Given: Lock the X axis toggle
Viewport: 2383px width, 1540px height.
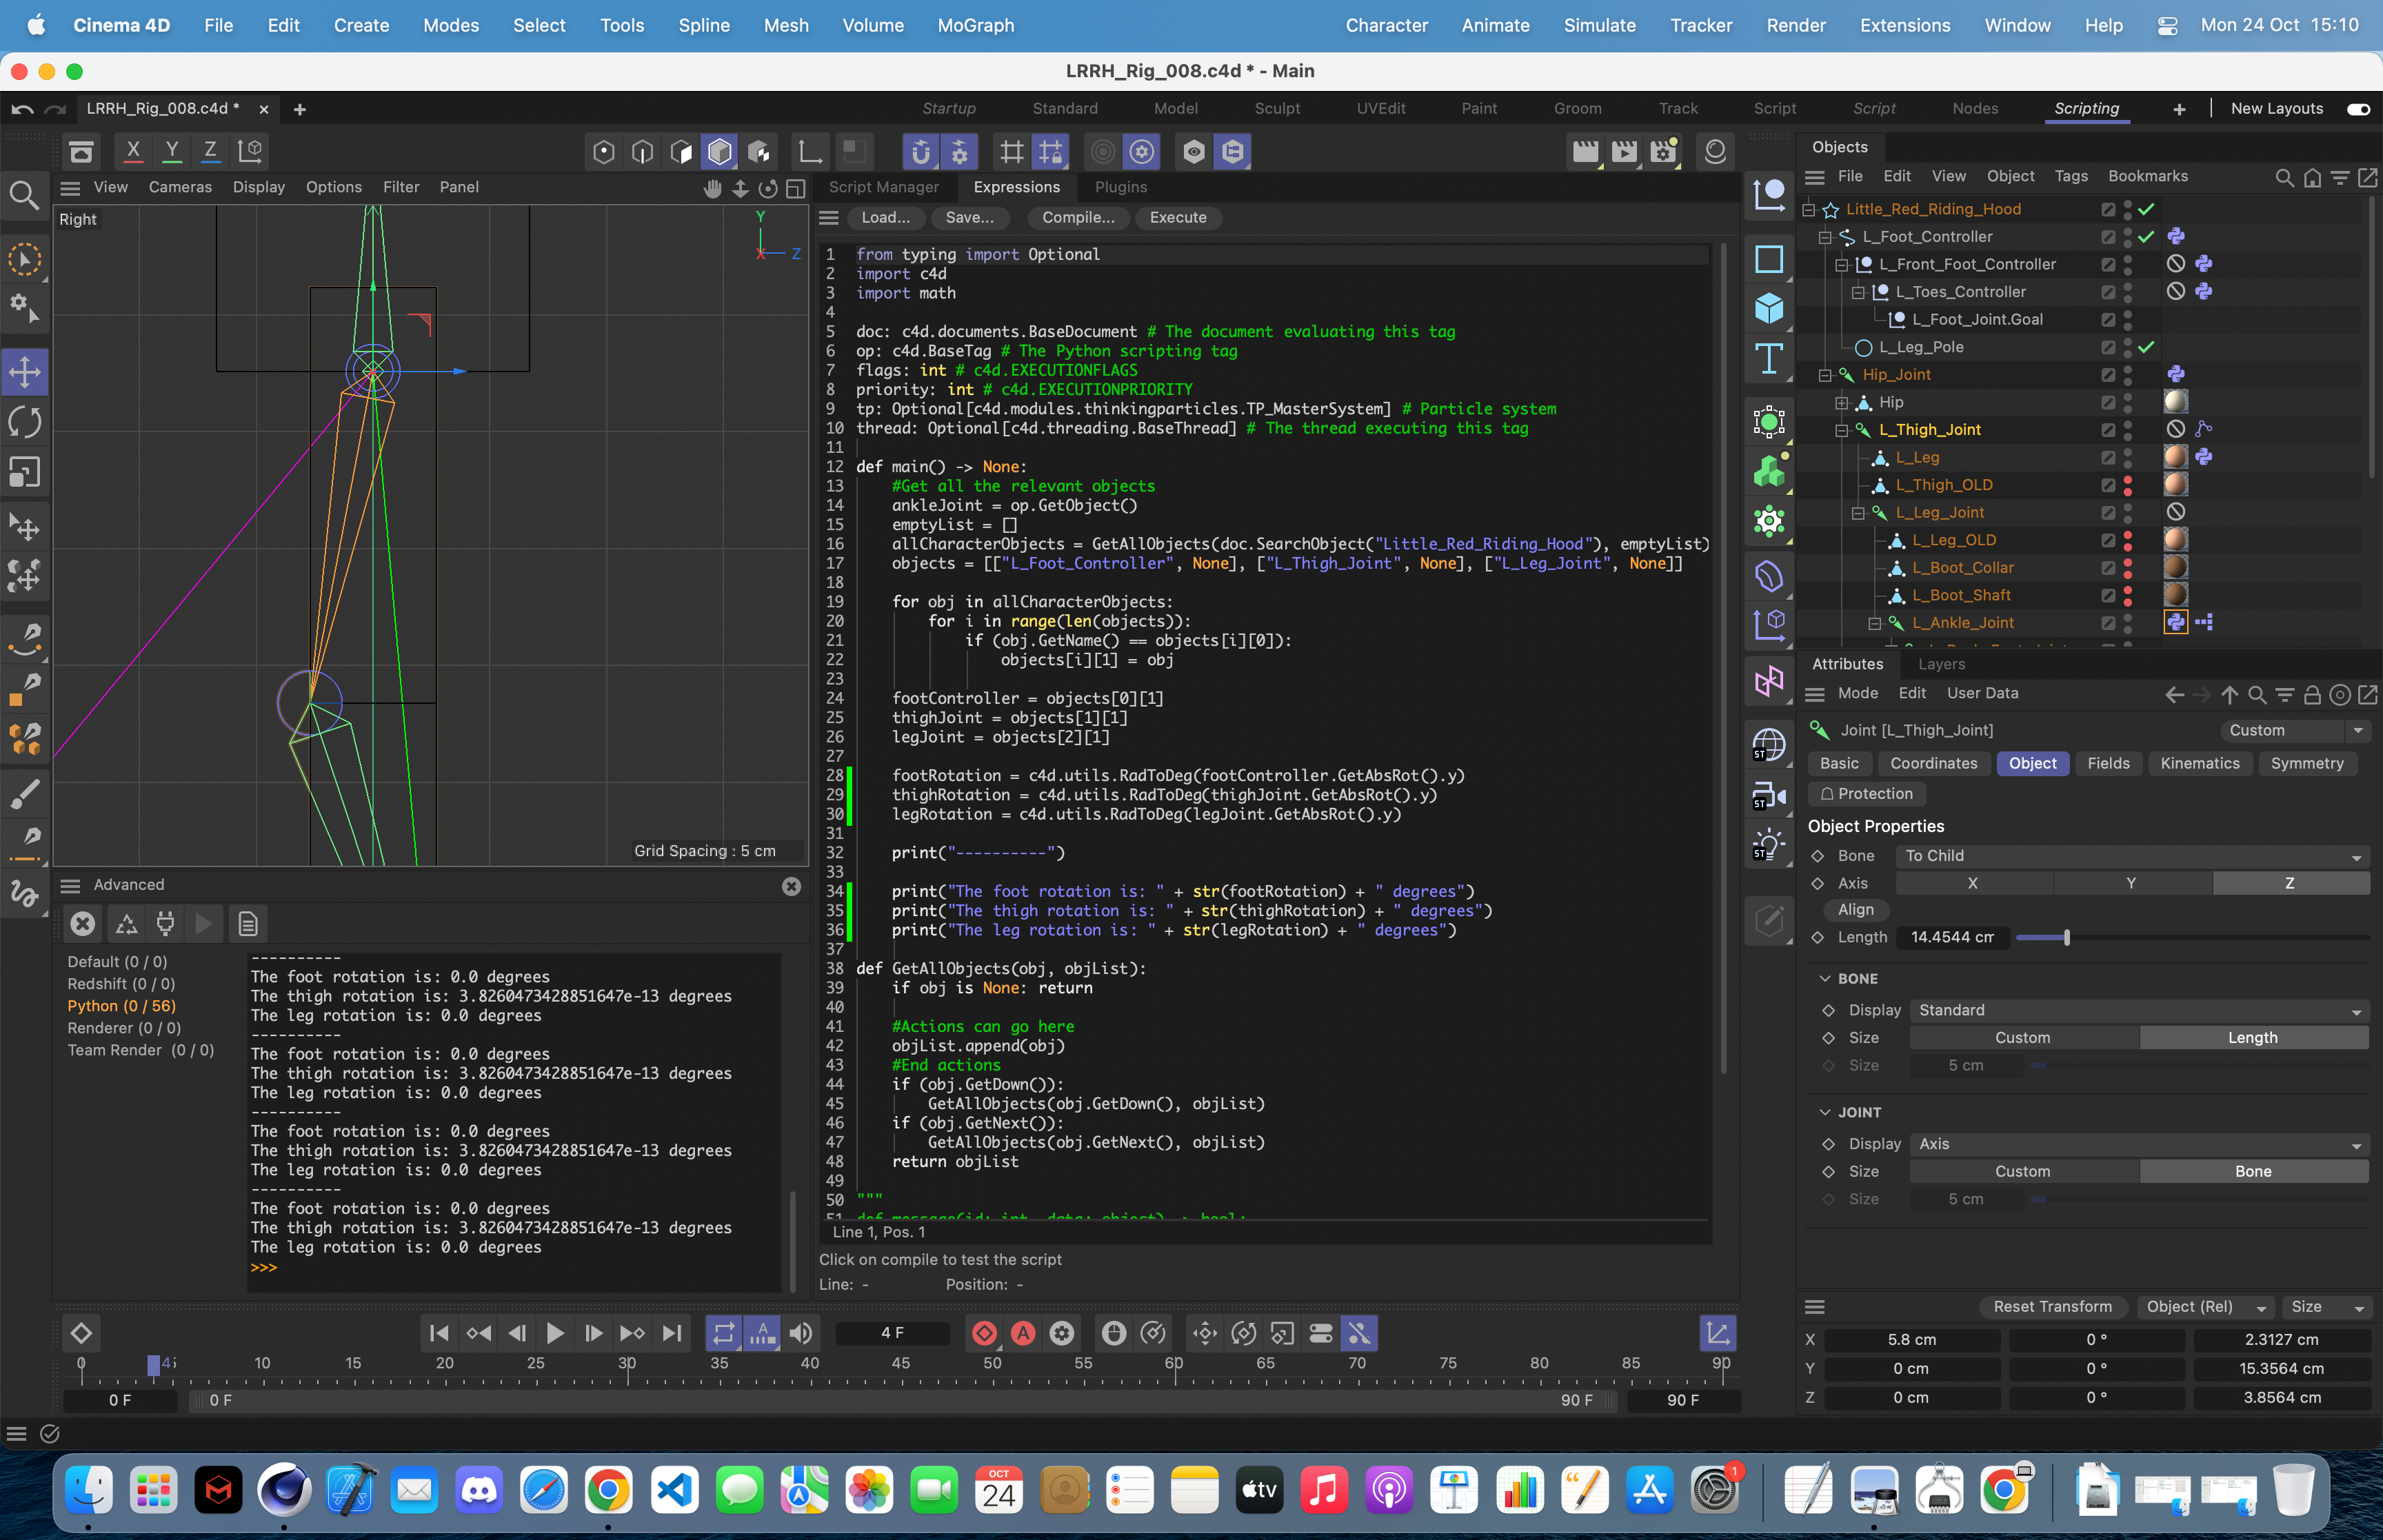Looking at the screenshot, I should coord(133,152).
